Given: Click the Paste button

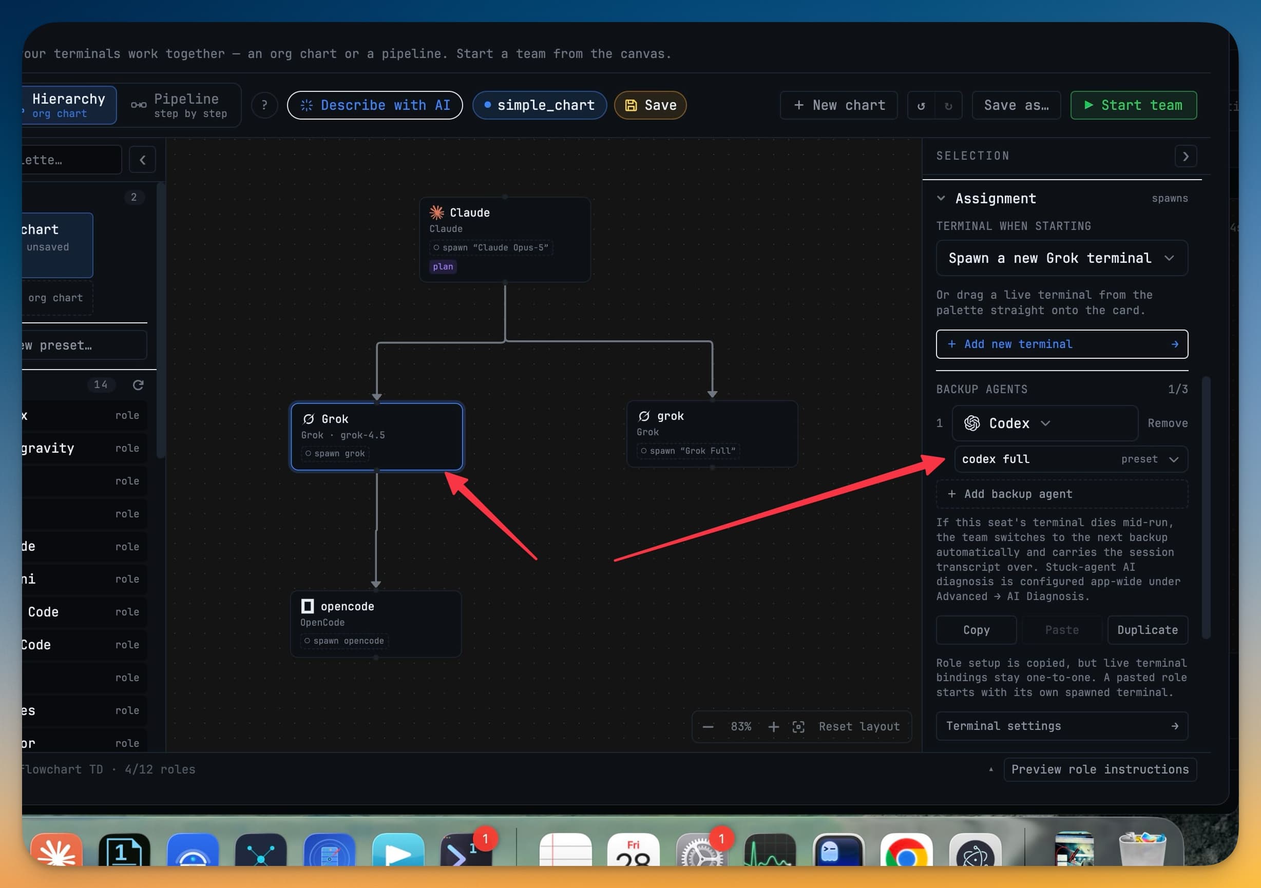Looking at the screenshot, I should point(1061,630).
